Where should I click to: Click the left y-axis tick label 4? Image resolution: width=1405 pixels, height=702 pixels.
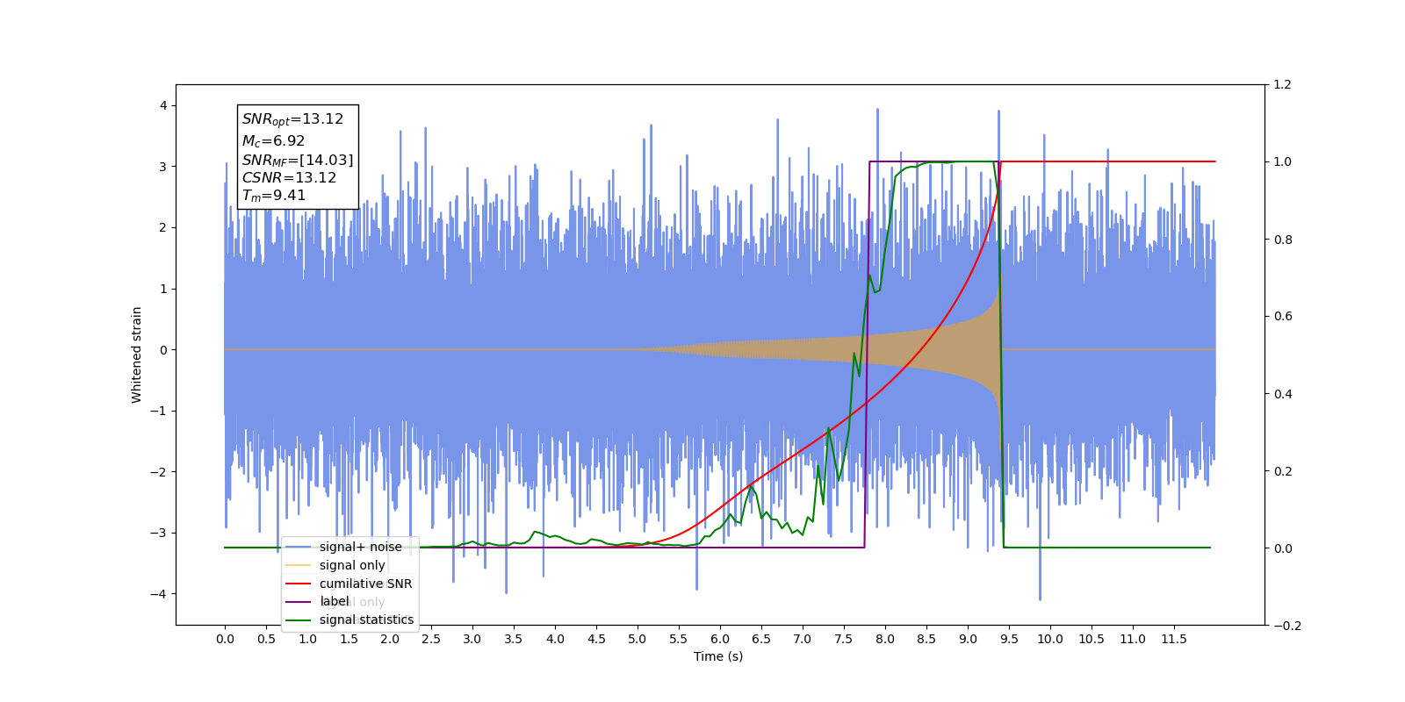[163, 105]
